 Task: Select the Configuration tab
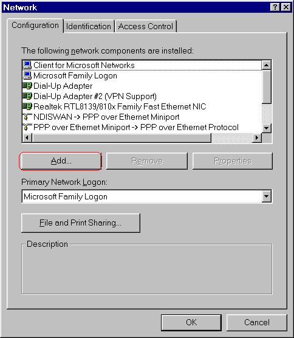35,26
